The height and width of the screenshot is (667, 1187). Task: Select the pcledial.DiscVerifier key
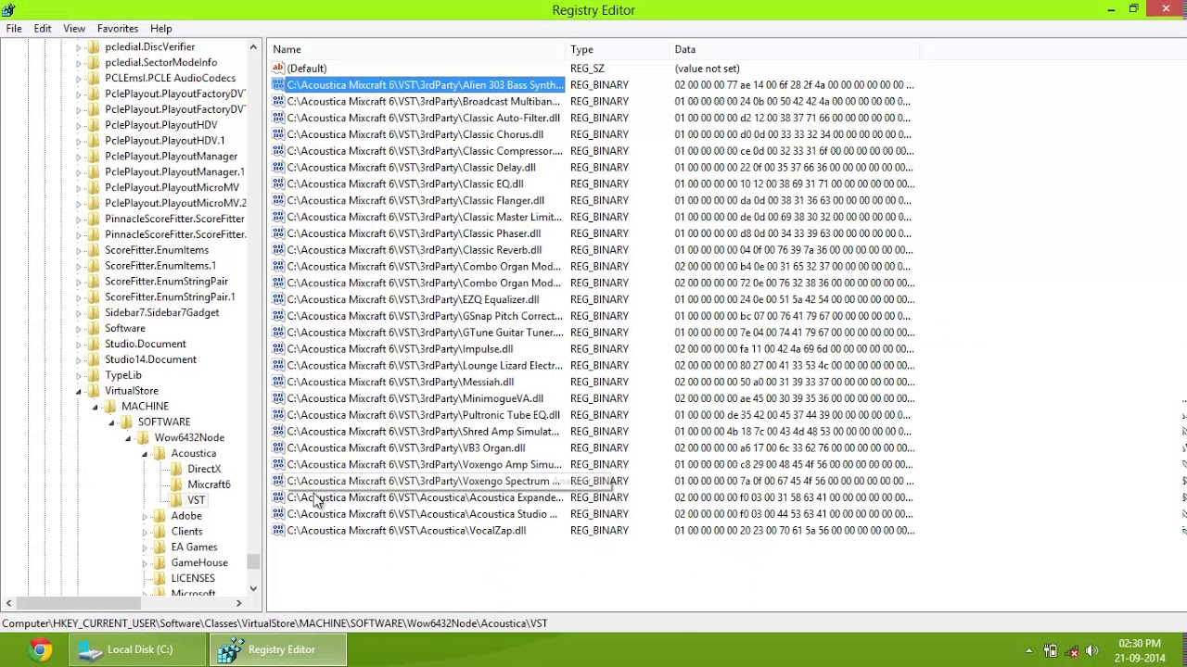click(150, 47)
